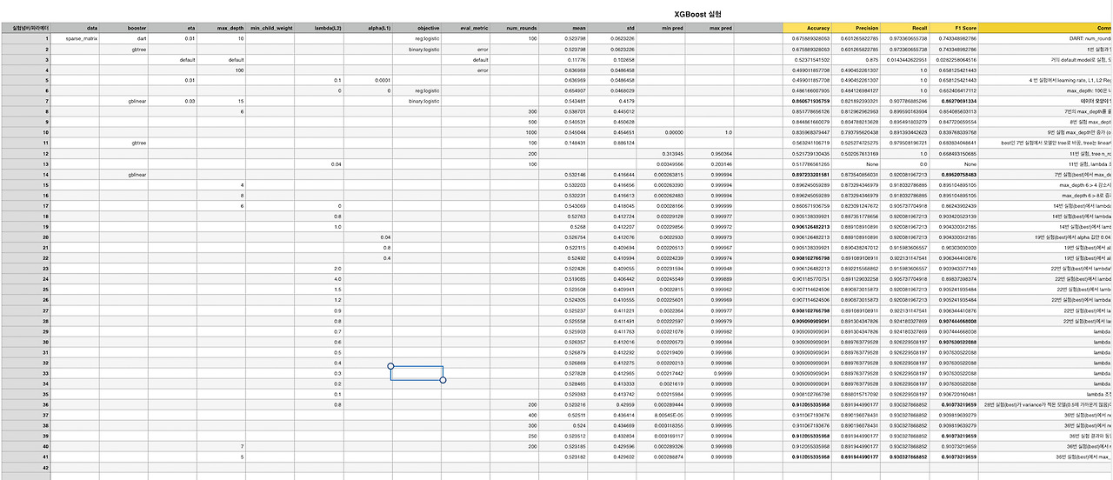
Task: Click the 'gbtree' cell in row 11
Action: click(x=123, y=143)
